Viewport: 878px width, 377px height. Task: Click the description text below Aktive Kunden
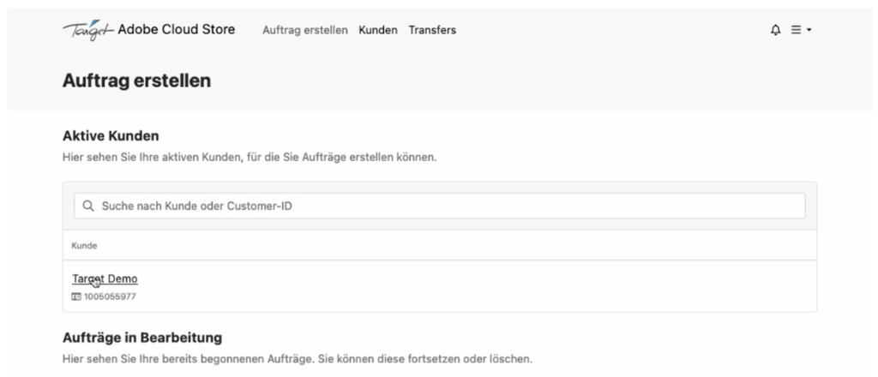coord(250,157)
